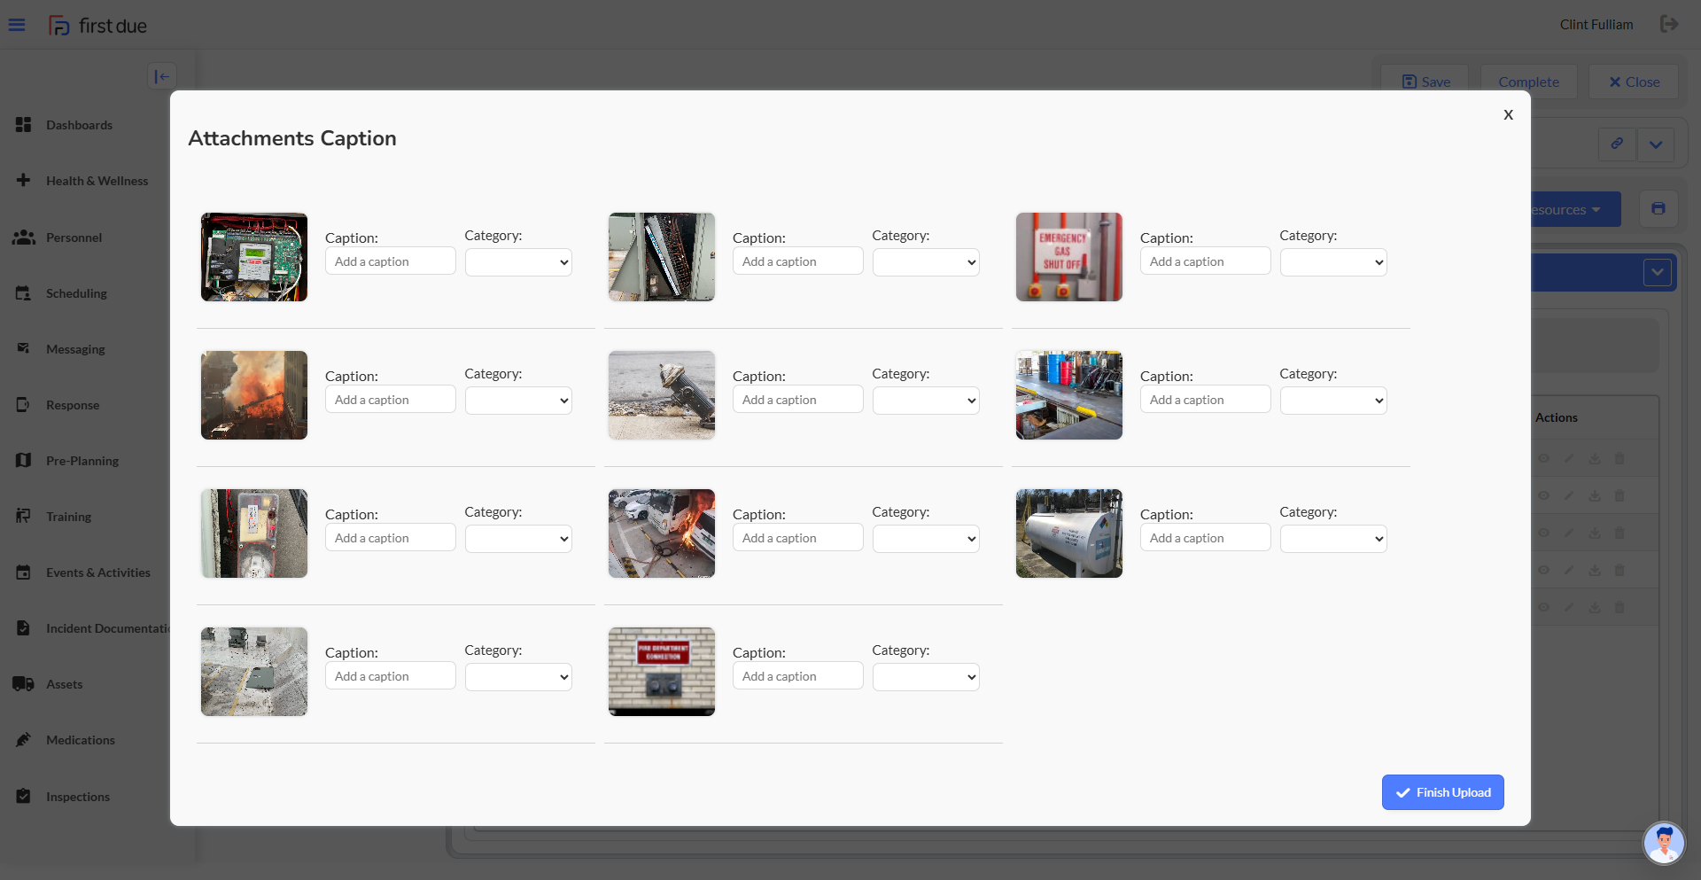Open category dropdown for rooftop aerial photo
This screenshot has height=880, width=1701.
tap(518, 677)
